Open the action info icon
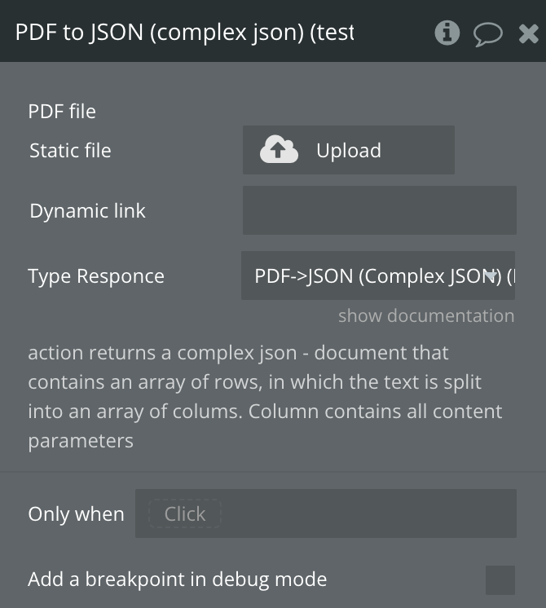The height and width of the screenshot is (608, 546). pyautogui.click(x=447, y=33)
